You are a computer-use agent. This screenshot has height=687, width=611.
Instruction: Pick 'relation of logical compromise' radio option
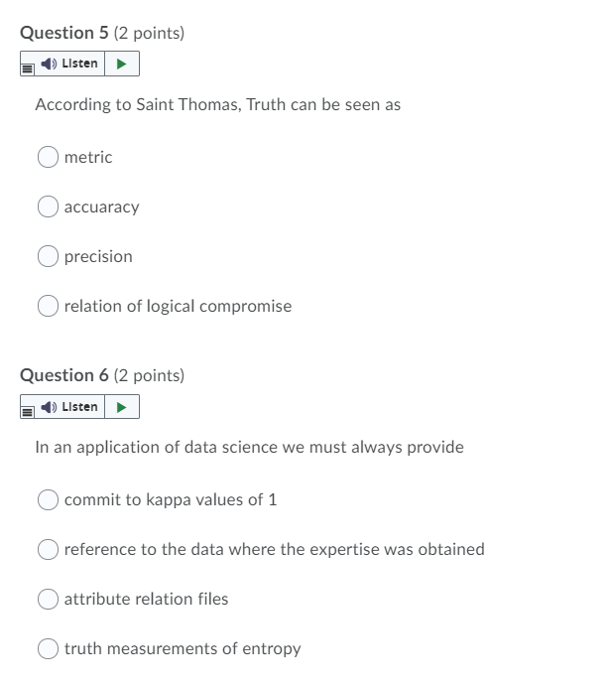click(x=49, y=306)
